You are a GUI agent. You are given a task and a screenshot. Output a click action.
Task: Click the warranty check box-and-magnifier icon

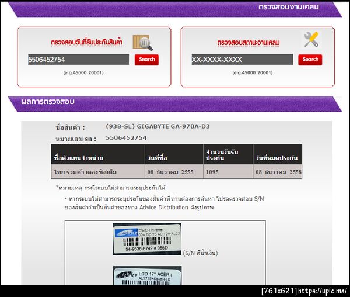coord(143,43)
